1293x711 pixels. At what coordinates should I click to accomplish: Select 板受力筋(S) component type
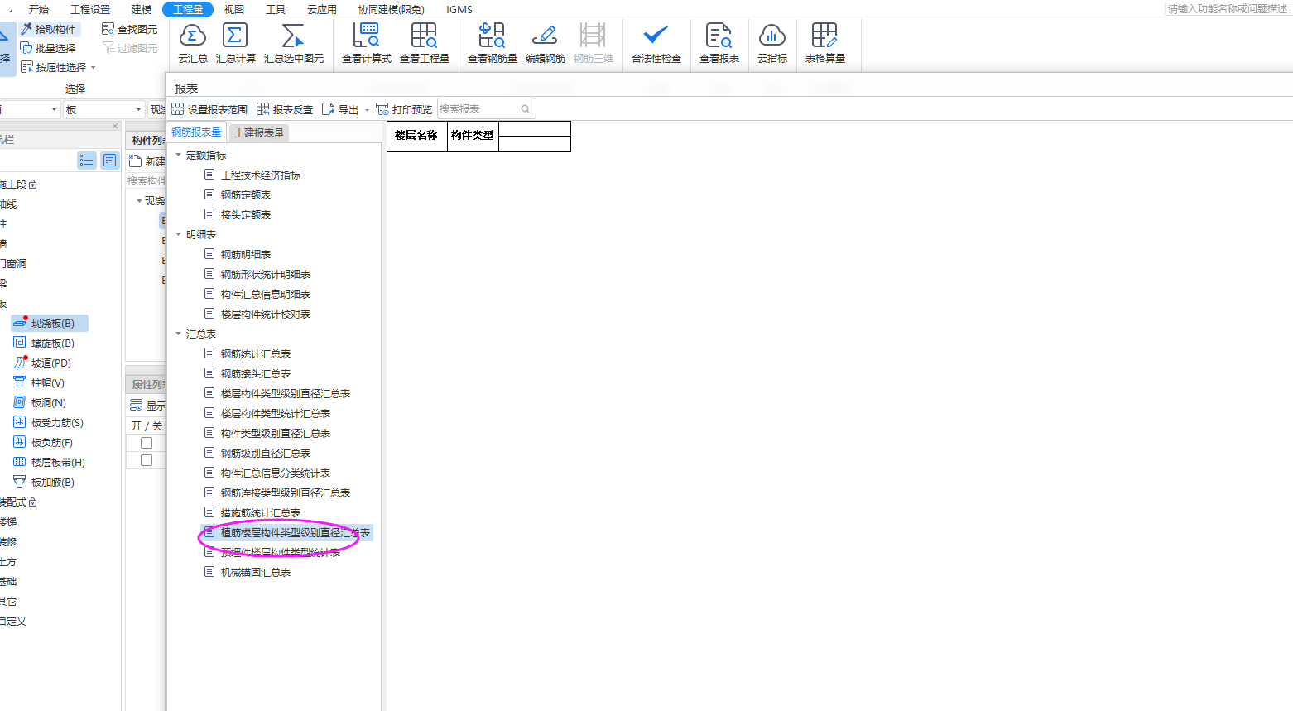click(x=48, y=423)
